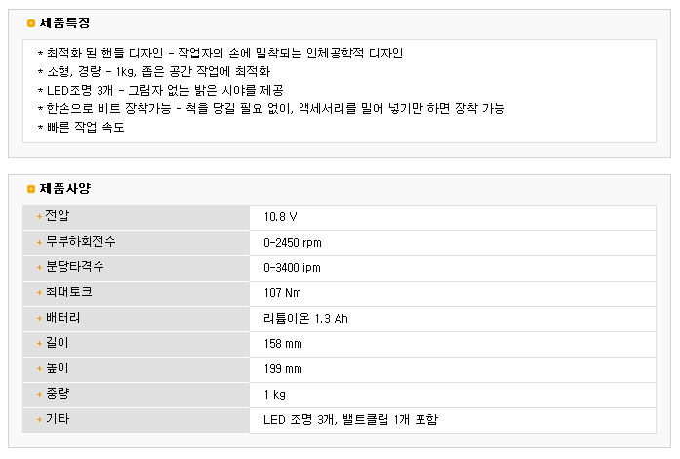Click the plus icon next to 전압
The image size is (680, 459).
(39, 217)
